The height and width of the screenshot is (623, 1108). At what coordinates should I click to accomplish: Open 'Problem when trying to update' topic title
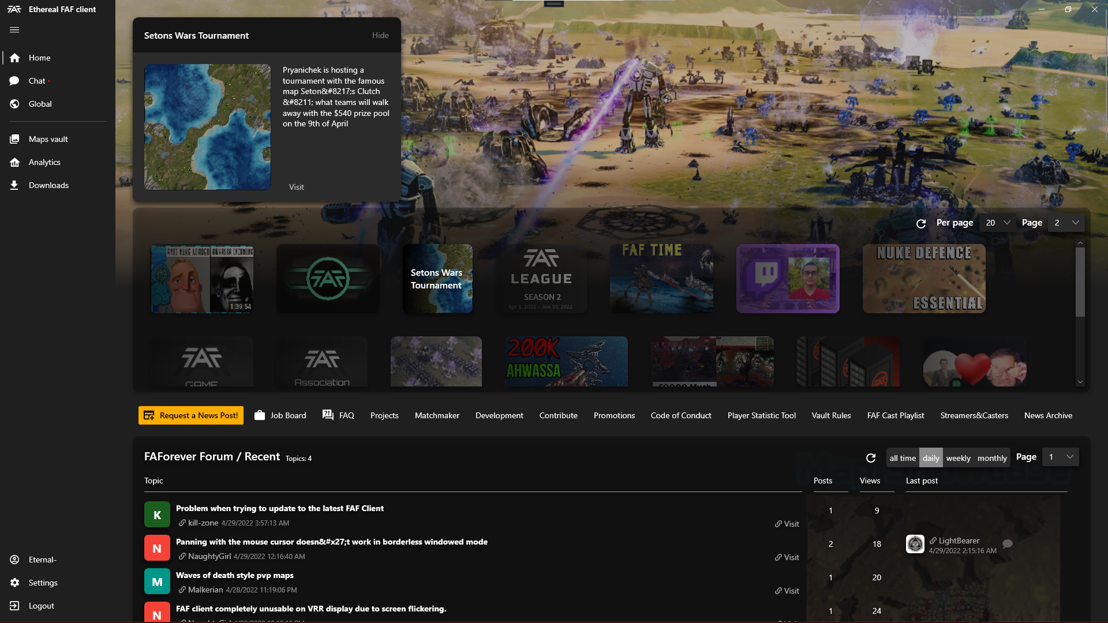tap(280, 508)
